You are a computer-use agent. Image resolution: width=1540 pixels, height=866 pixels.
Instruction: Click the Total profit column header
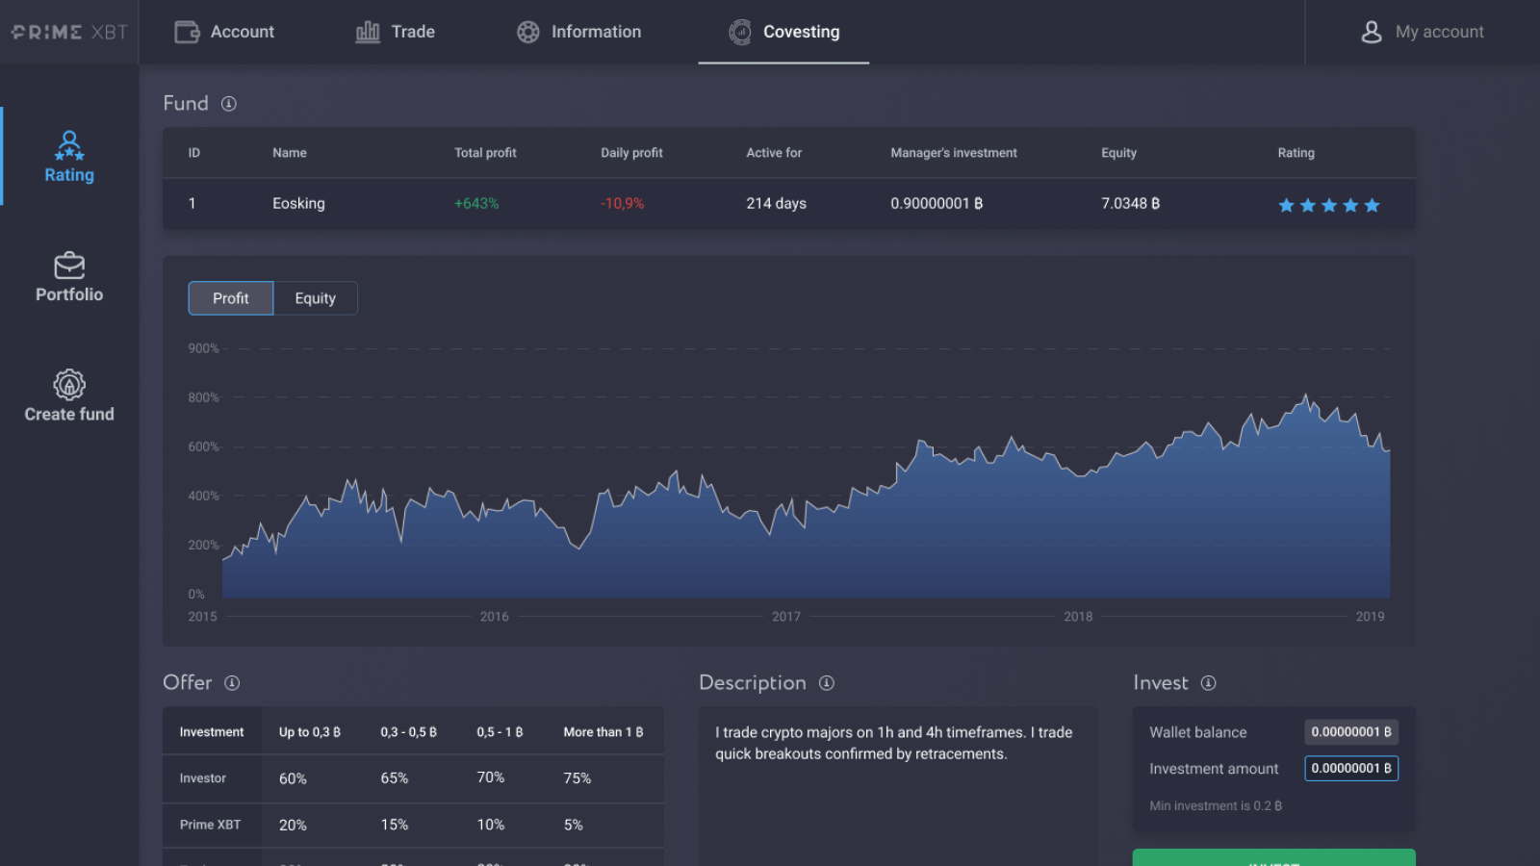point(485,153)
